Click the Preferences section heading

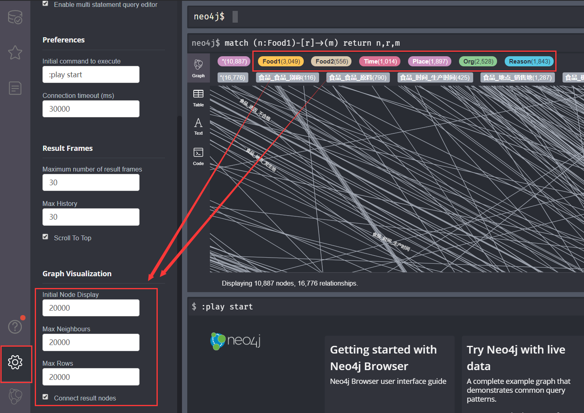click(x=63, y=40)
